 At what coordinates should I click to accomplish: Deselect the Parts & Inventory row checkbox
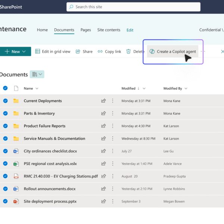pyautogui.click(x=5, y=113)
